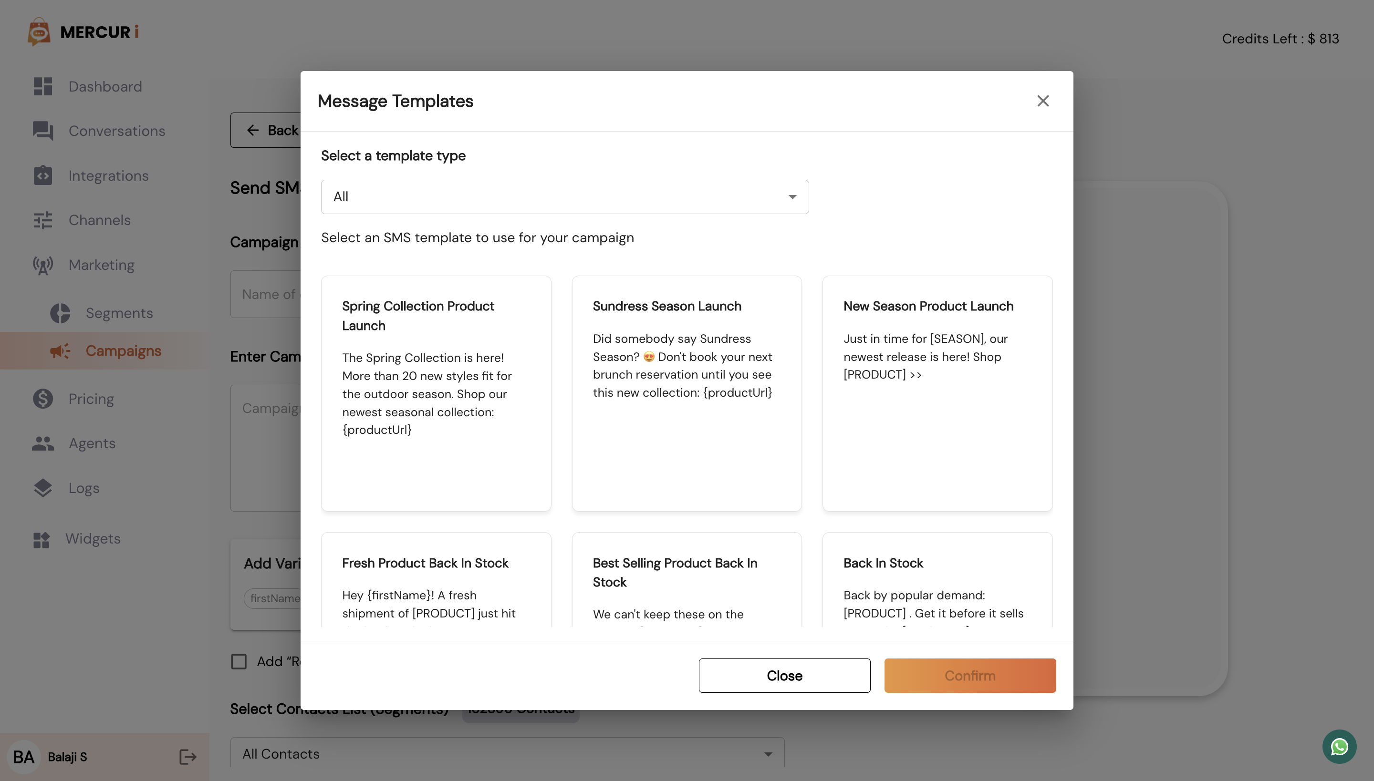
Task: Click the Conversations chat bubble icon
Action: [42, 131]
